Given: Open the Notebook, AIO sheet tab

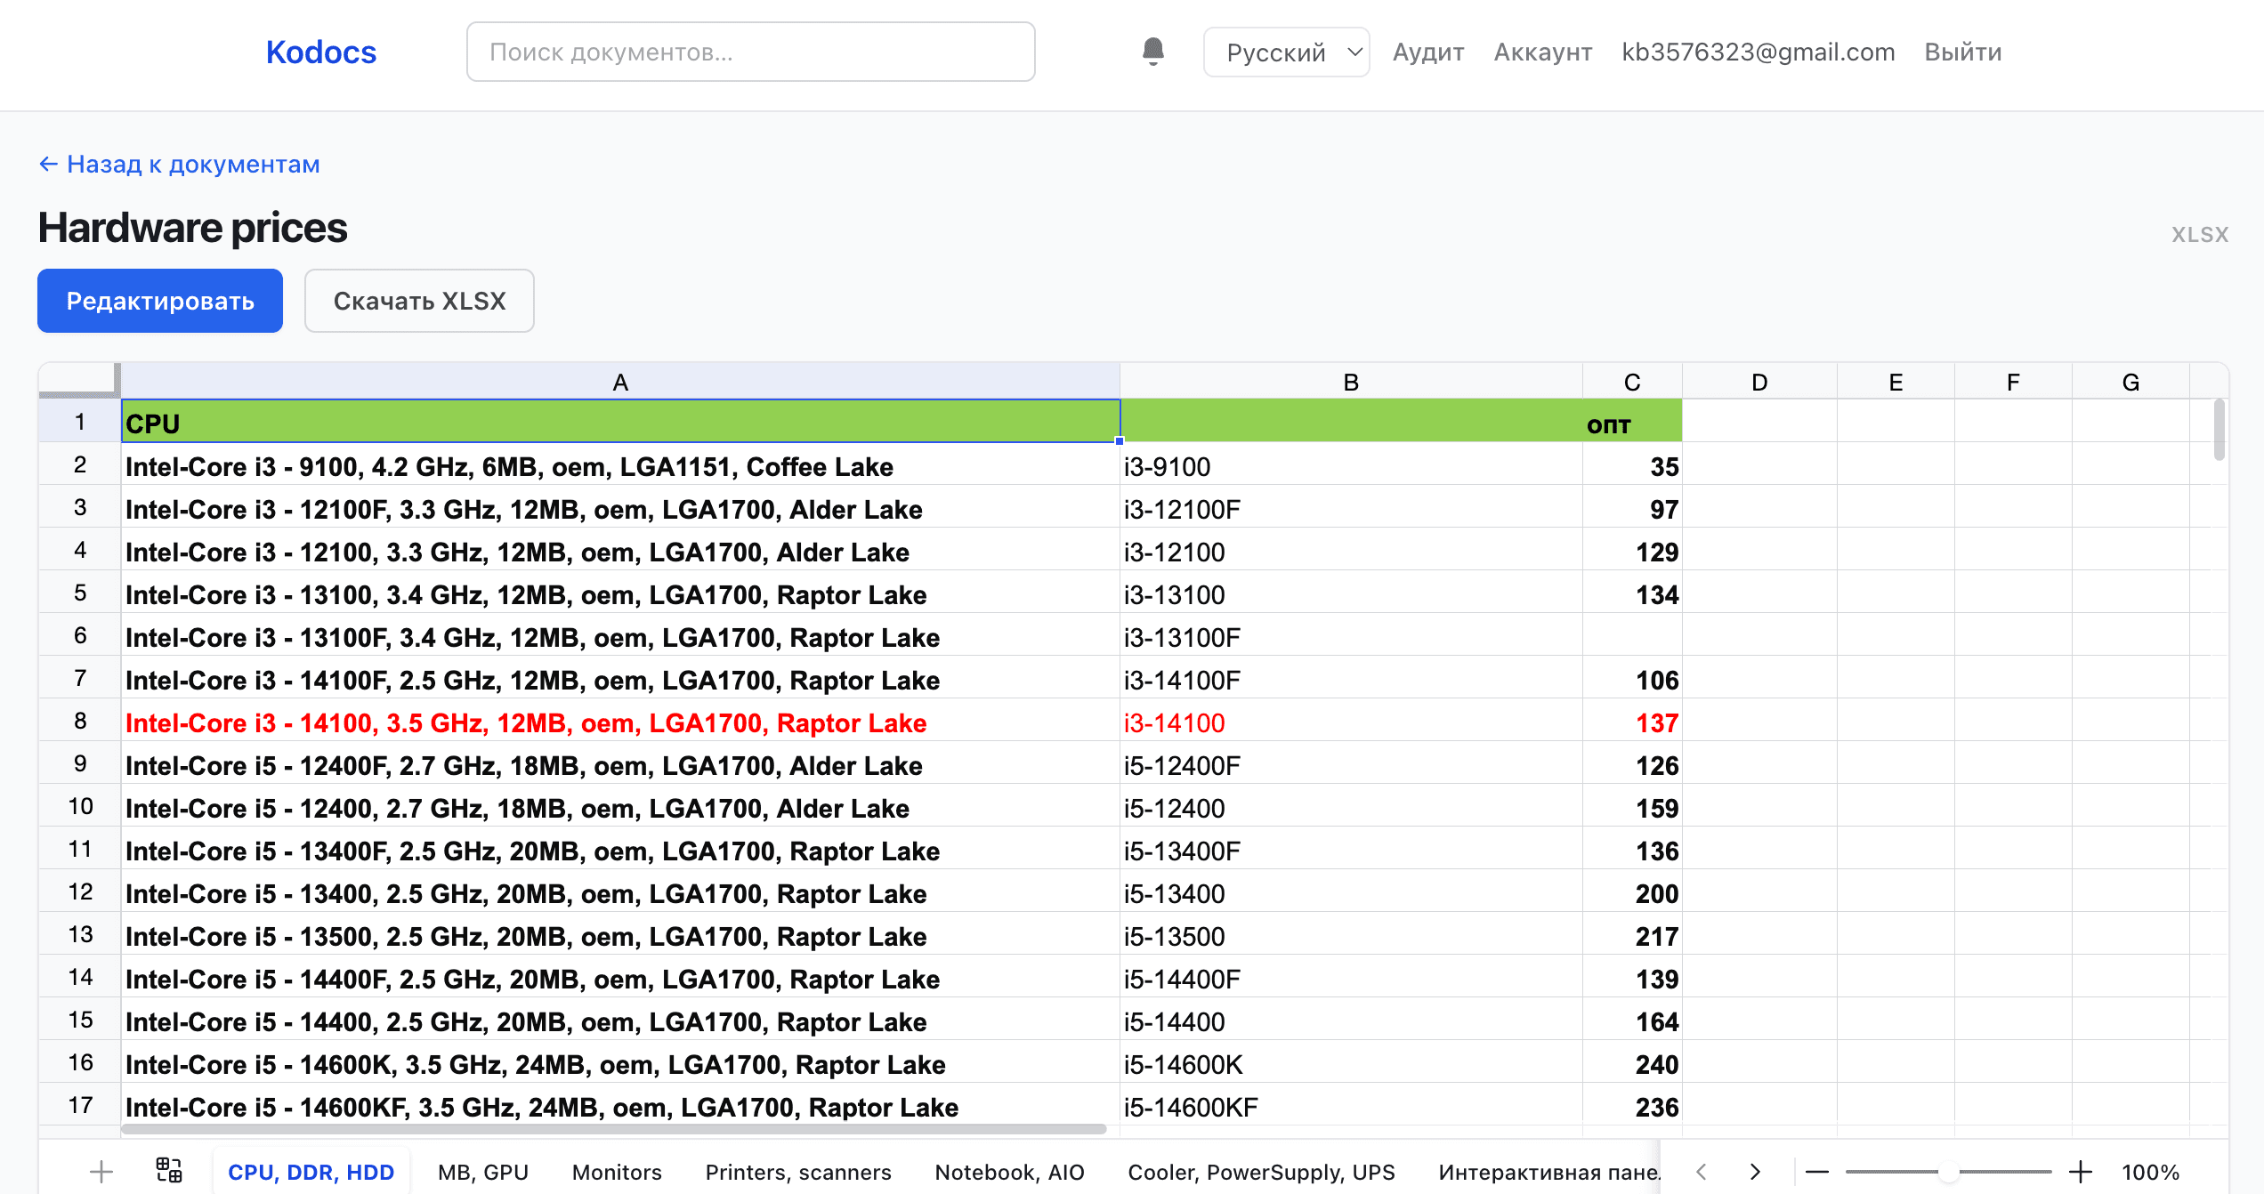Looking at the screenshot, I should pyautogui.click(x=1009, y=1172).
